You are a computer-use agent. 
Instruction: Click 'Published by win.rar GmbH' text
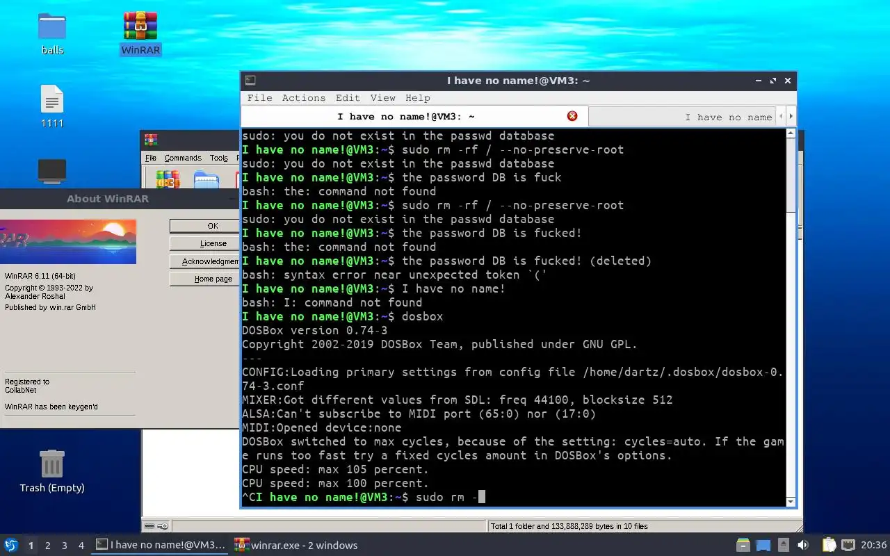[50, 307]
